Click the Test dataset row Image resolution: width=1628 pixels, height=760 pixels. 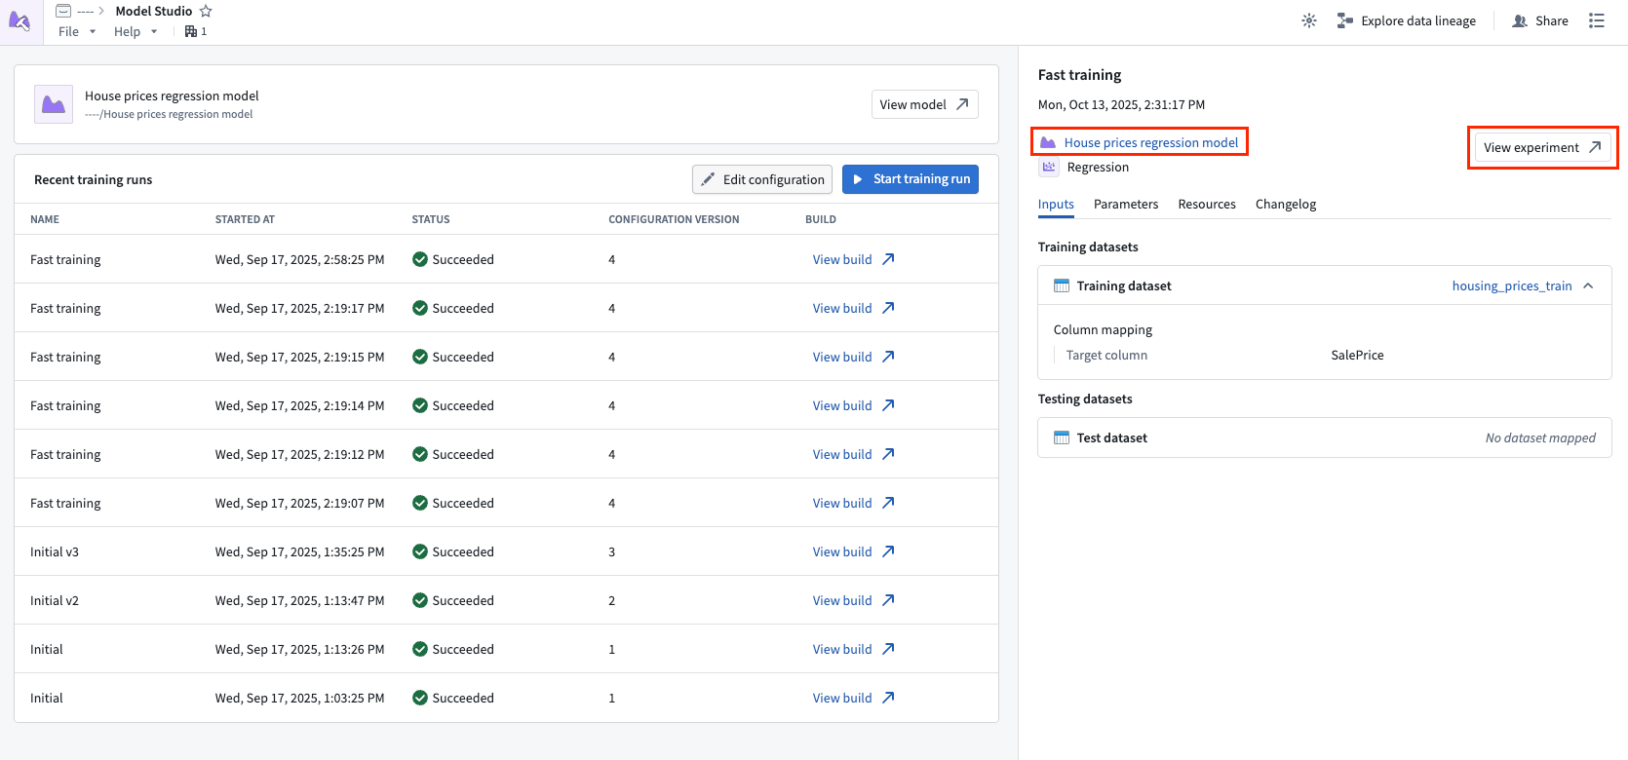pos(1324,437)
